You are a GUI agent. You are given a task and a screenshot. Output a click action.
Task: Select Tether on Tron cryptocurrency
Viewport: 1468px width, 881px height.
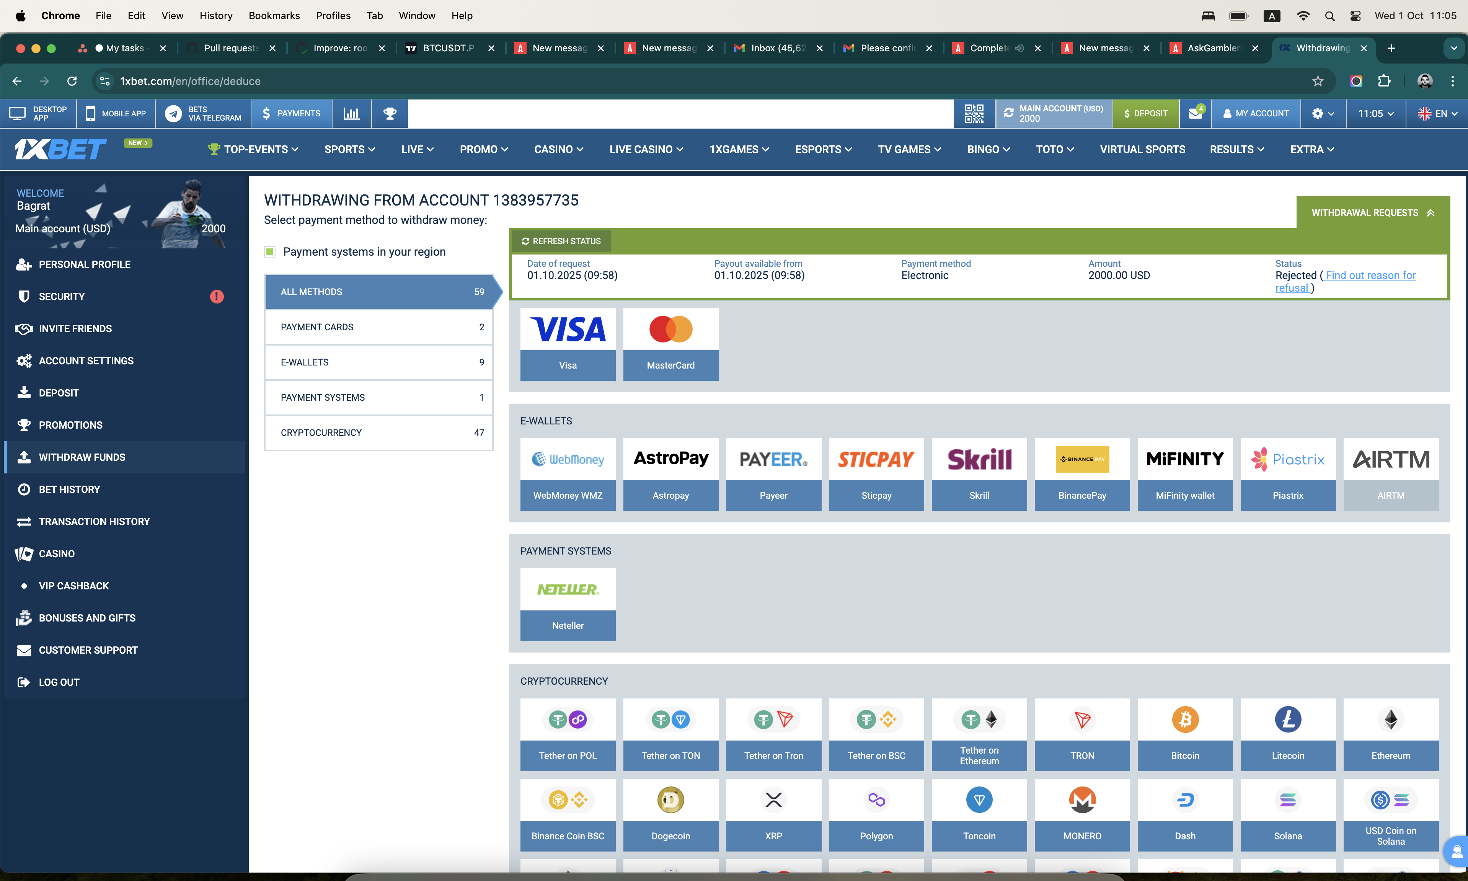(x=773, y=734)
